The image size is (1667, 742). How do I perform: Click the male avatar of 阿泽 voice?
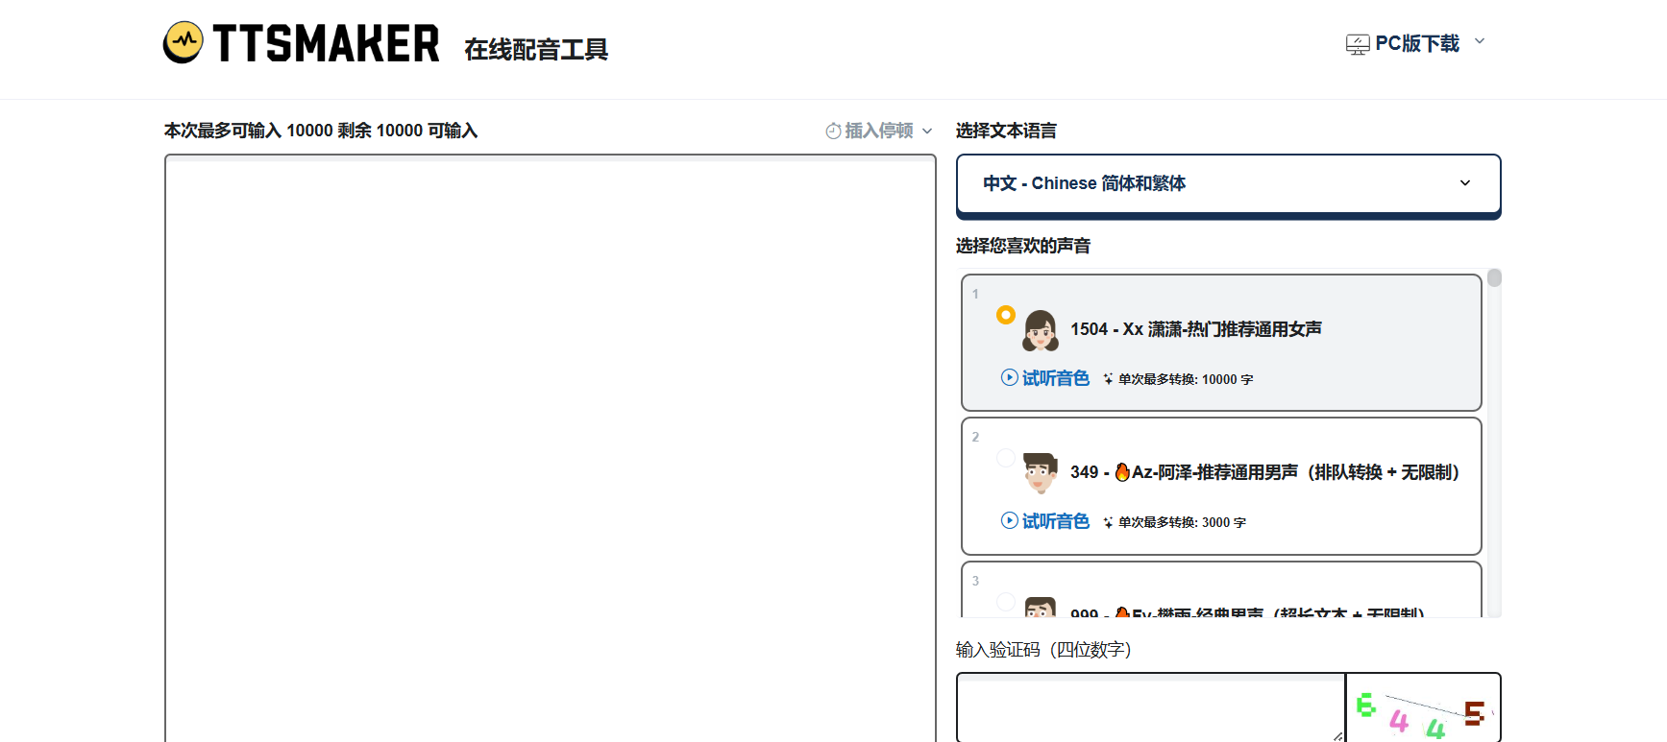(1041, 473)
